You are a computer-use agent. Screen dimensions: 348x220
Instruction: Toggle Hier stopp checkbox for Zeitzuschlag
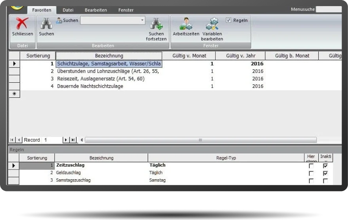(x=311, y=166)
